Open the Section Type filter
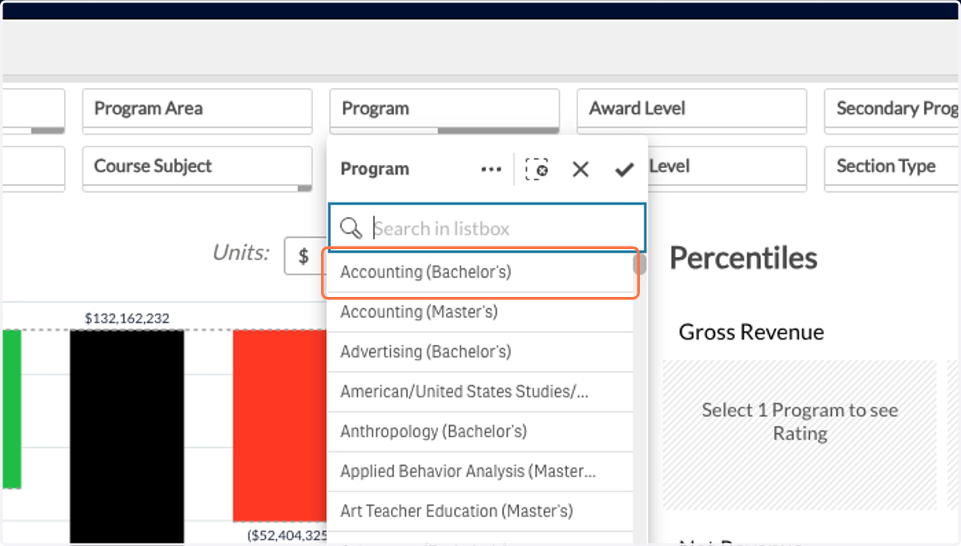The width and height of the screenshot is (961, 546). click(x=892, y=168)
